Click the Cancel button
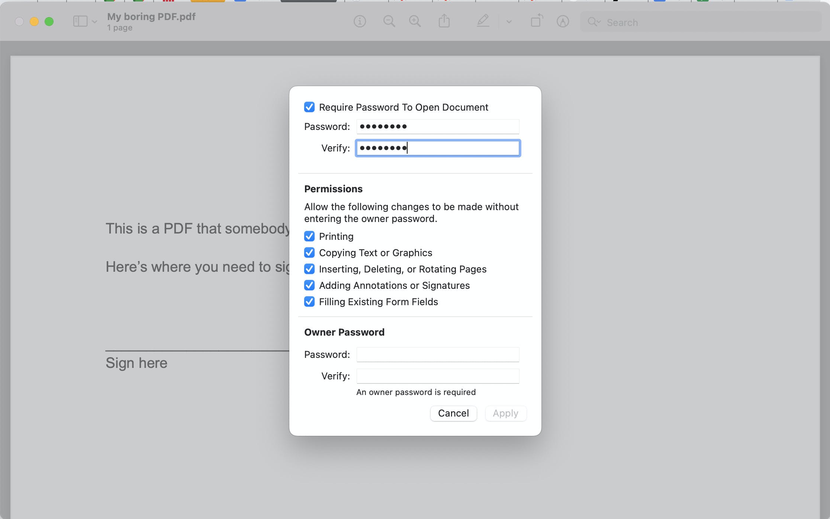Screen dimensions: 830x519 pyautogui.click(x=453, y=413)
